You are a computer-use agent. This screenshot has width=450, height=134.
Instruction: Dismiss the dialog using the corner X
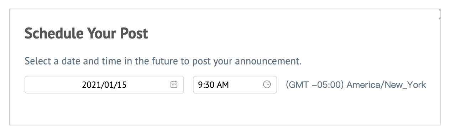tap(440, 15)
